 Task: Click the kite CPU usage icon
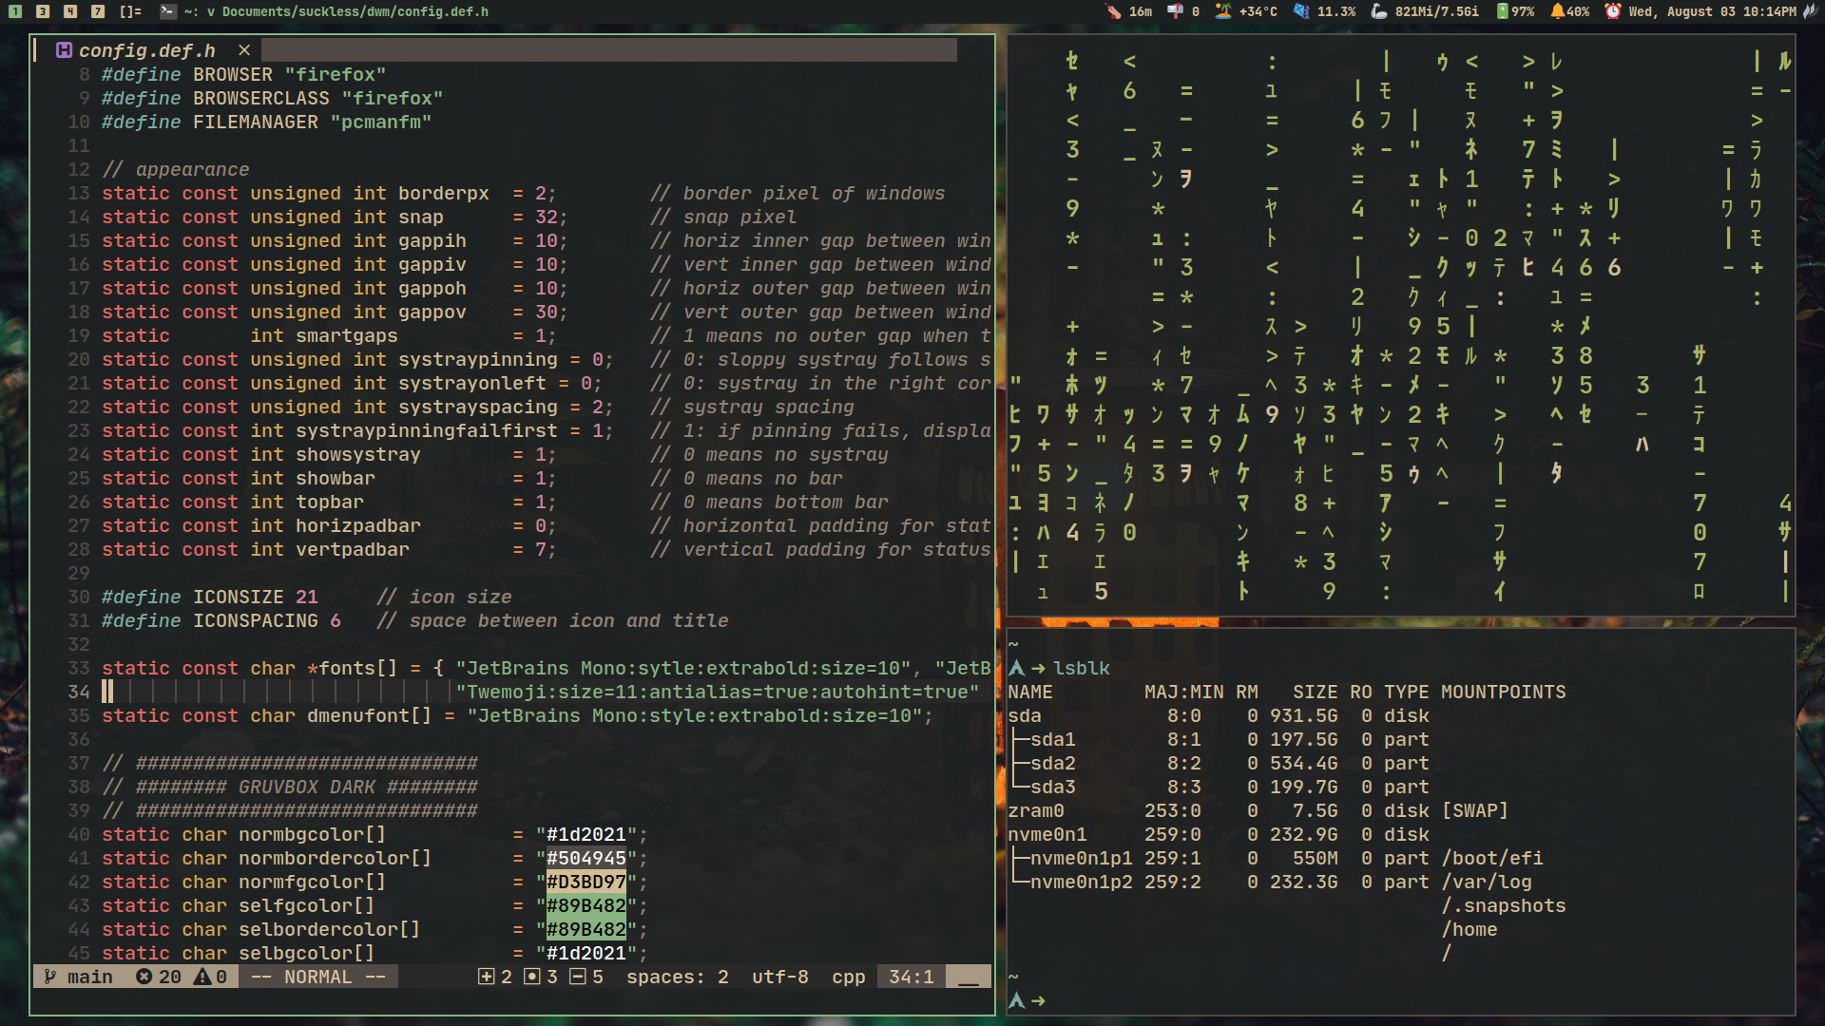[1301, 11]
